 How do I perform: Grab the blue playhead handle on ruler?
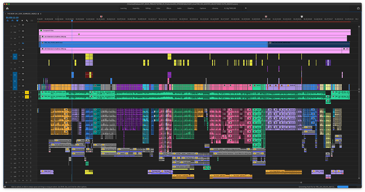pos(72,20)
